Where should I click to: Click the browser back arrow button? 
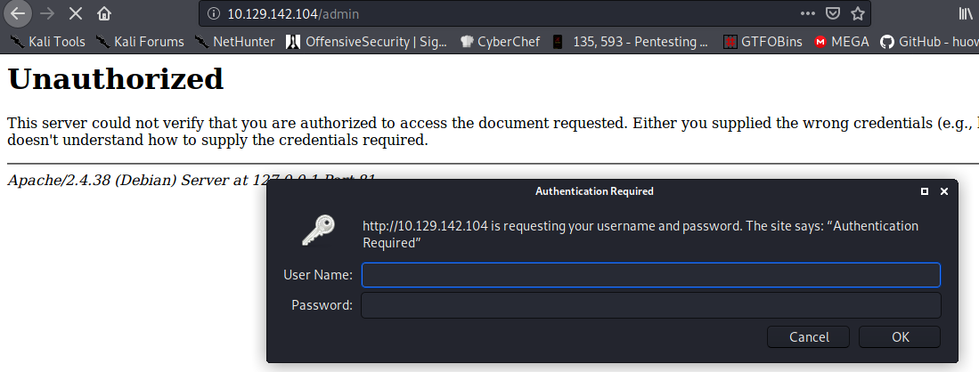tap(19, 13)
